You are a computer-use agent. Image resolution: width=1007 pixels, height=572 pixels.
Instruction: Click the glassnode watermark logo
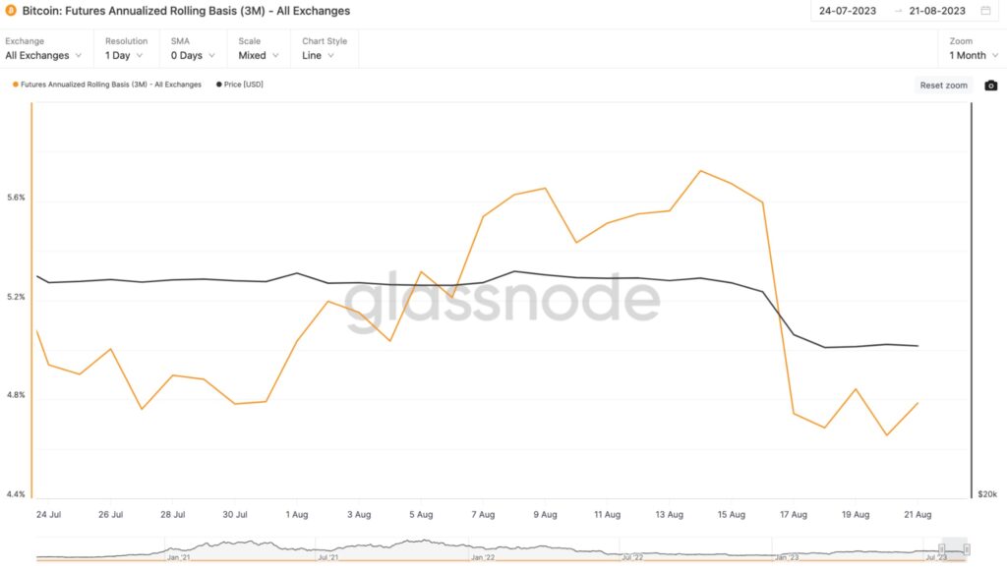[x=503, y=299]
